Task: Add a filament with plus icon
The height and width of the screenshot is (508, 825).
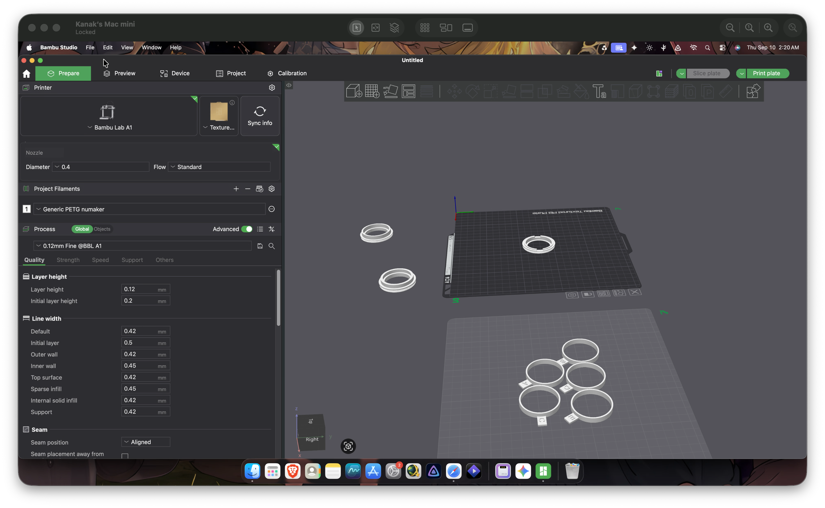Action: click(236, 189)
